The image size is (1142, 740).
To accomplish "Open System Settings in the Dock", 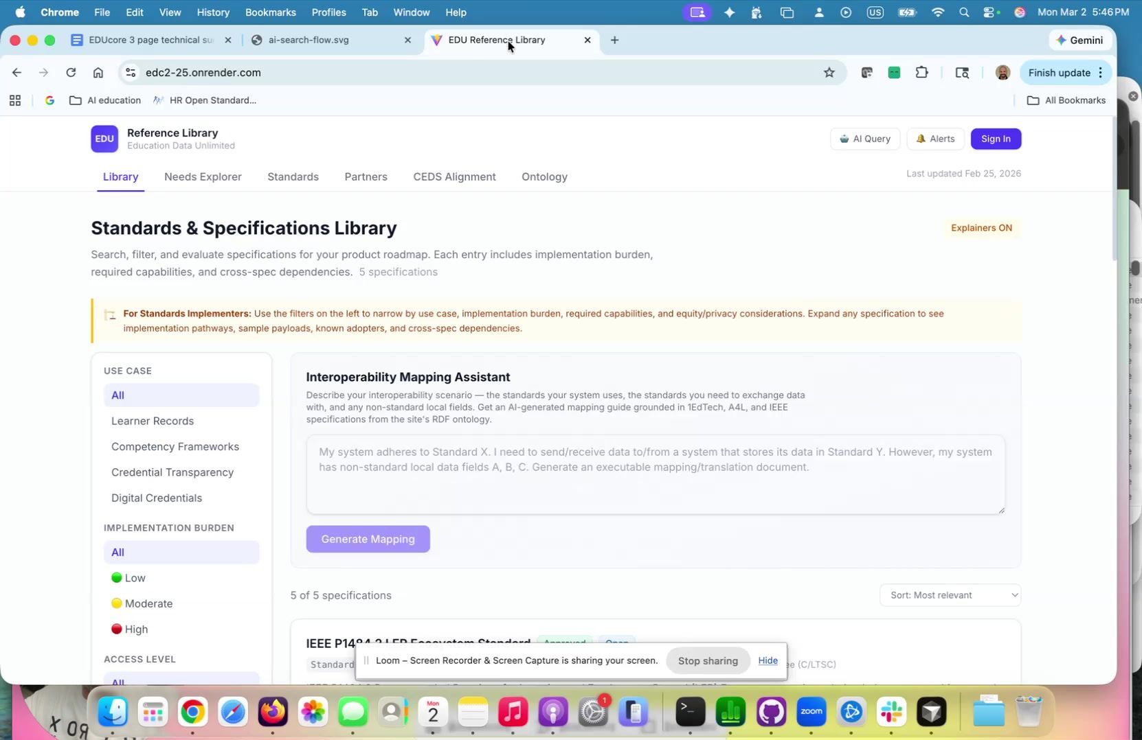I will [592, 712].
